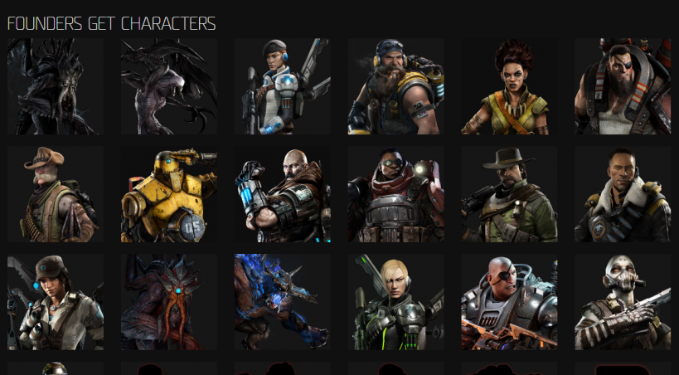Select the goggled man in red armor
The width and height of the screenshot is (679, 375).
[x=395, y=194]
